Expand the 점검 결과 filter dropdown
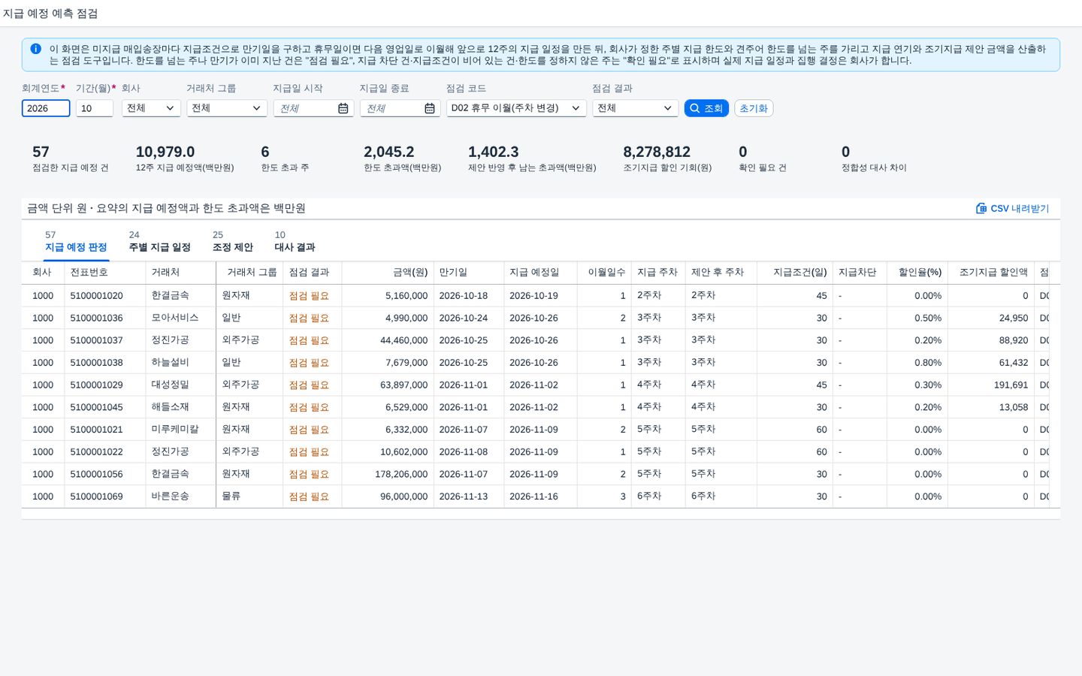 click(636, 108)
